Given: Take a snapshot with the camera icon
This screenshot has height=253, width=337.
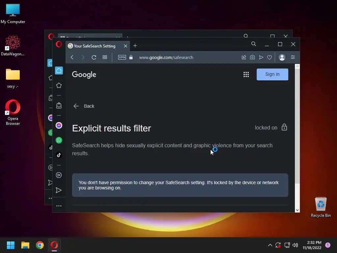Looking at the screenshot, I should click(252, 57).
